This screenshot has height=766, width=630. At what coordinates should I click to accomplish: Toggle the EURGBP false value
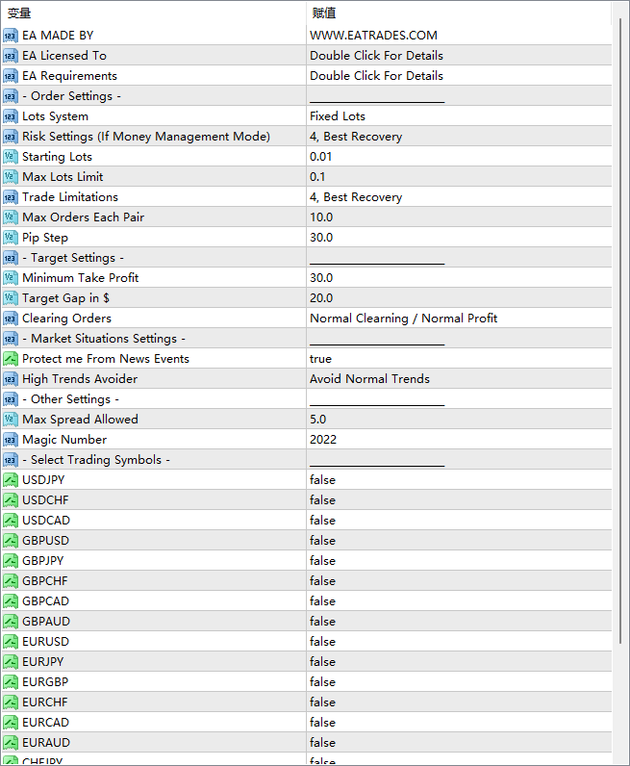point(322,682)
